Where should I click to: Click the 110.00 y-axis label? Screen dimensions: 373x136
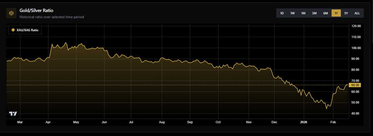pyautogui.click(x=356, y=37)
